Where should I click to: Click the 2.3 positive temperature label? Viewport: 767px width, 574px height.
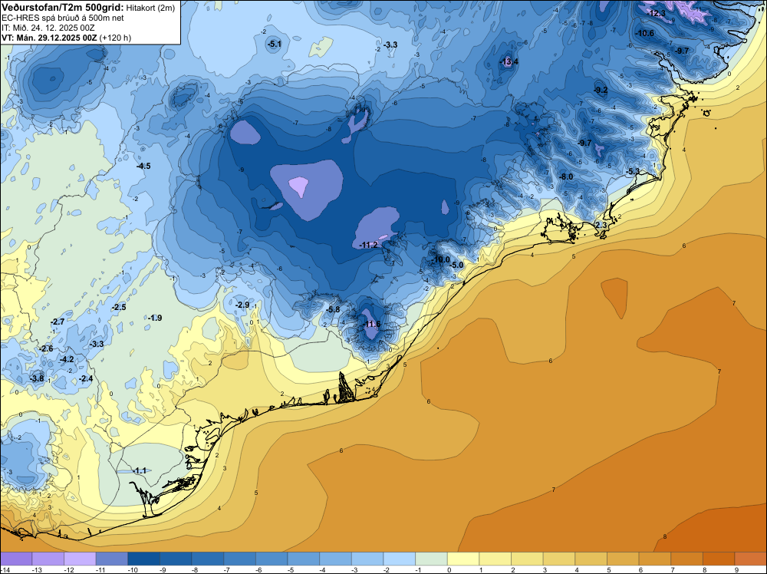(x=601, y=225)
